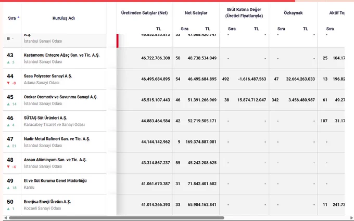The width and height of the screenshot is (354, 221).
Task: Click Net Satışlar value 71.842.401.682
Action: [x=202, y=184]
